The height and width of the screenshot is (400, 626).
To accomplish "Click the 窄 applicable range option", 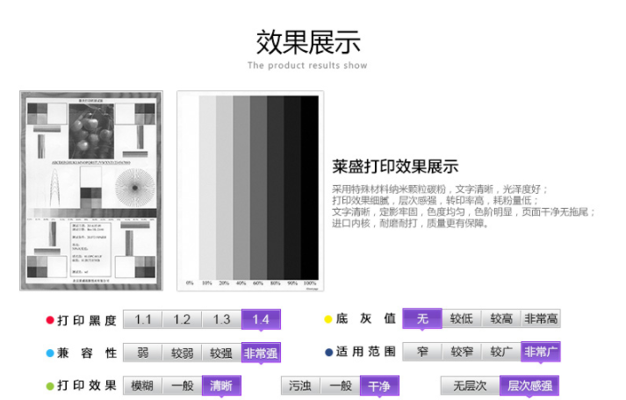I will 422,352.
